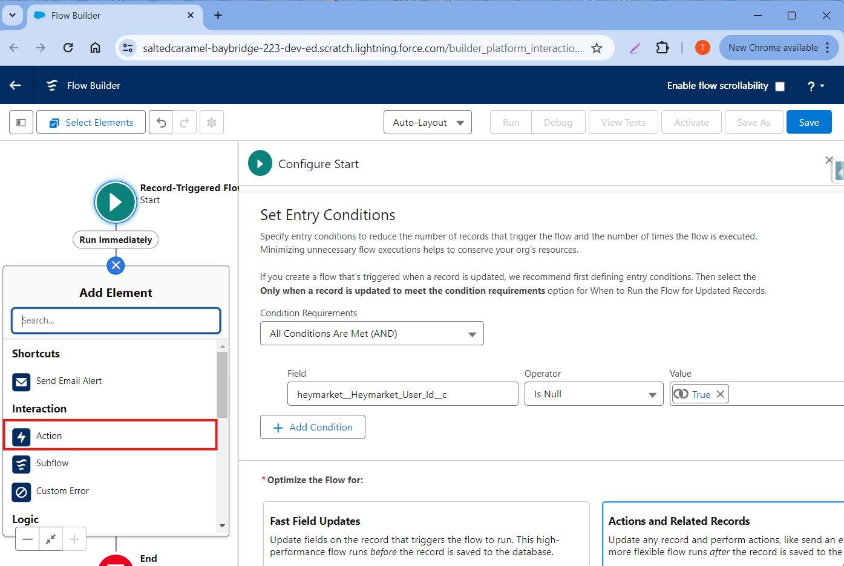Screen dimensions: 844x566
Task: Click the green Start element circle
Action: click(x=116, y=202)
